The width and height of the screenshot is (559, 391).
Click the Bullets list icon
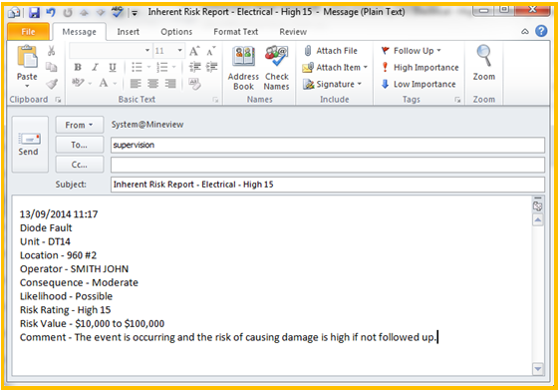tap(138, 67)
